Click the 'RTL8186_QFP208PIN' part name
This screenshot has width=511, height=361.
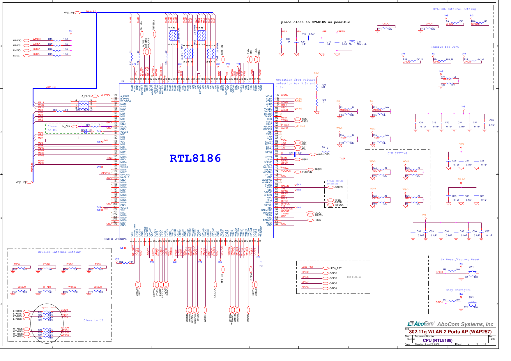pos(115,239)
